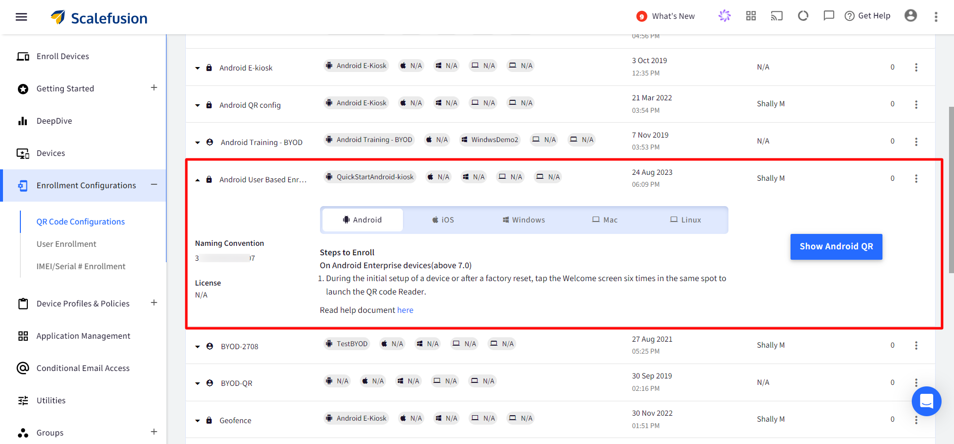Click QuickStartAndroid-kiosk profile chip

coord(370,177)
